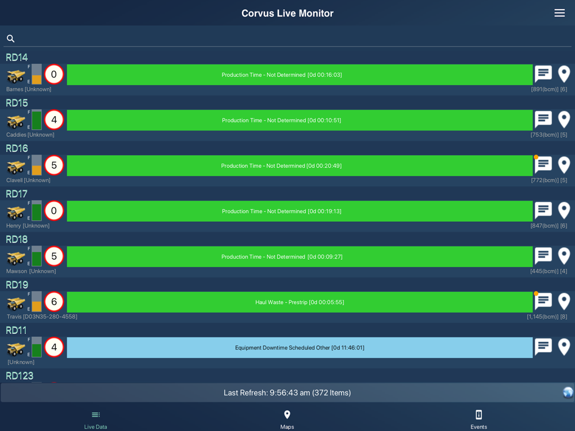Open RD17 Production Time status bar
The height and width of the screenshot is (431, 575).
[x=300, y=211]
